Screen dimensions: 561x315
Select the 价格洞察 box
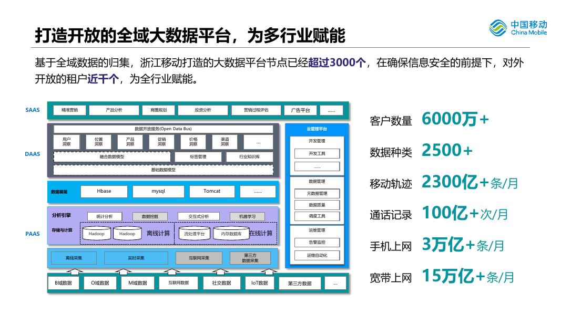(x=193, y=142)
